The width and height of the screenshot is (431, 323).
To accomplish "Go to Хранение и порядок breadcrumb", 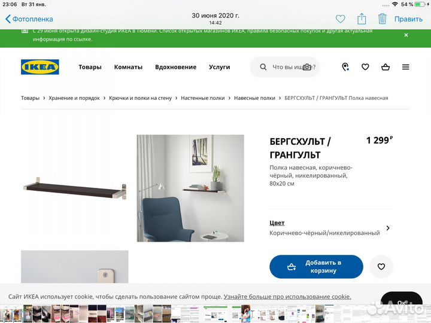I will click(74, 98).
